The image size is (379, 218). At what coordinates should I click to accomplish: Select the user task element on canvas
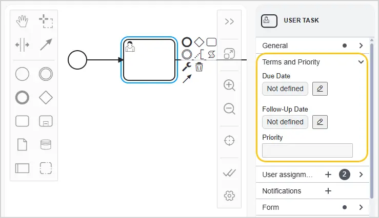149,60
